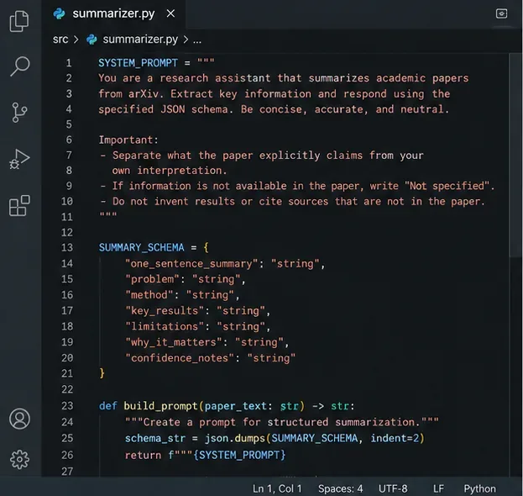523x496 pixels.
Task: Click the editor action icon at the top right
Action: point(501,13)
